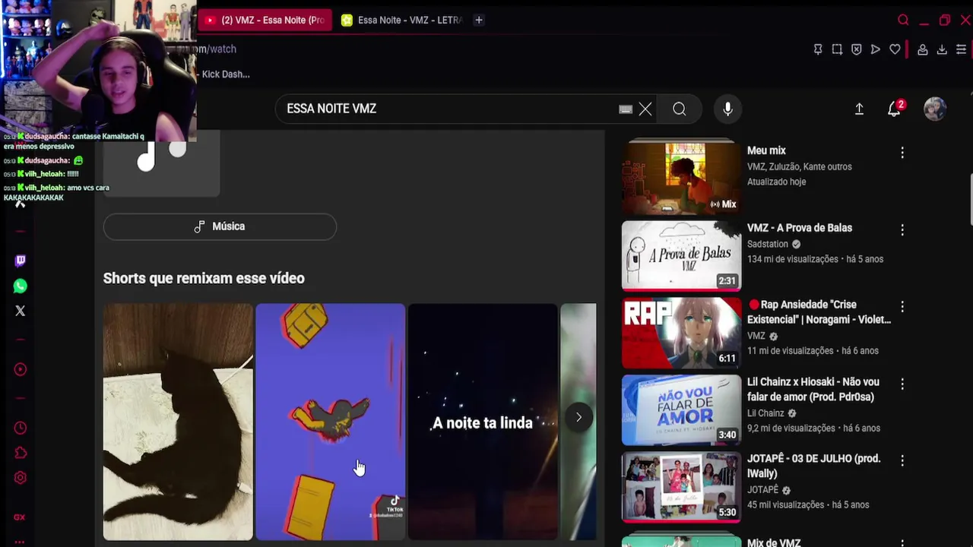Open the browser tab search magnifier icon
Screen dimensions: 973x547
[903, 21]
